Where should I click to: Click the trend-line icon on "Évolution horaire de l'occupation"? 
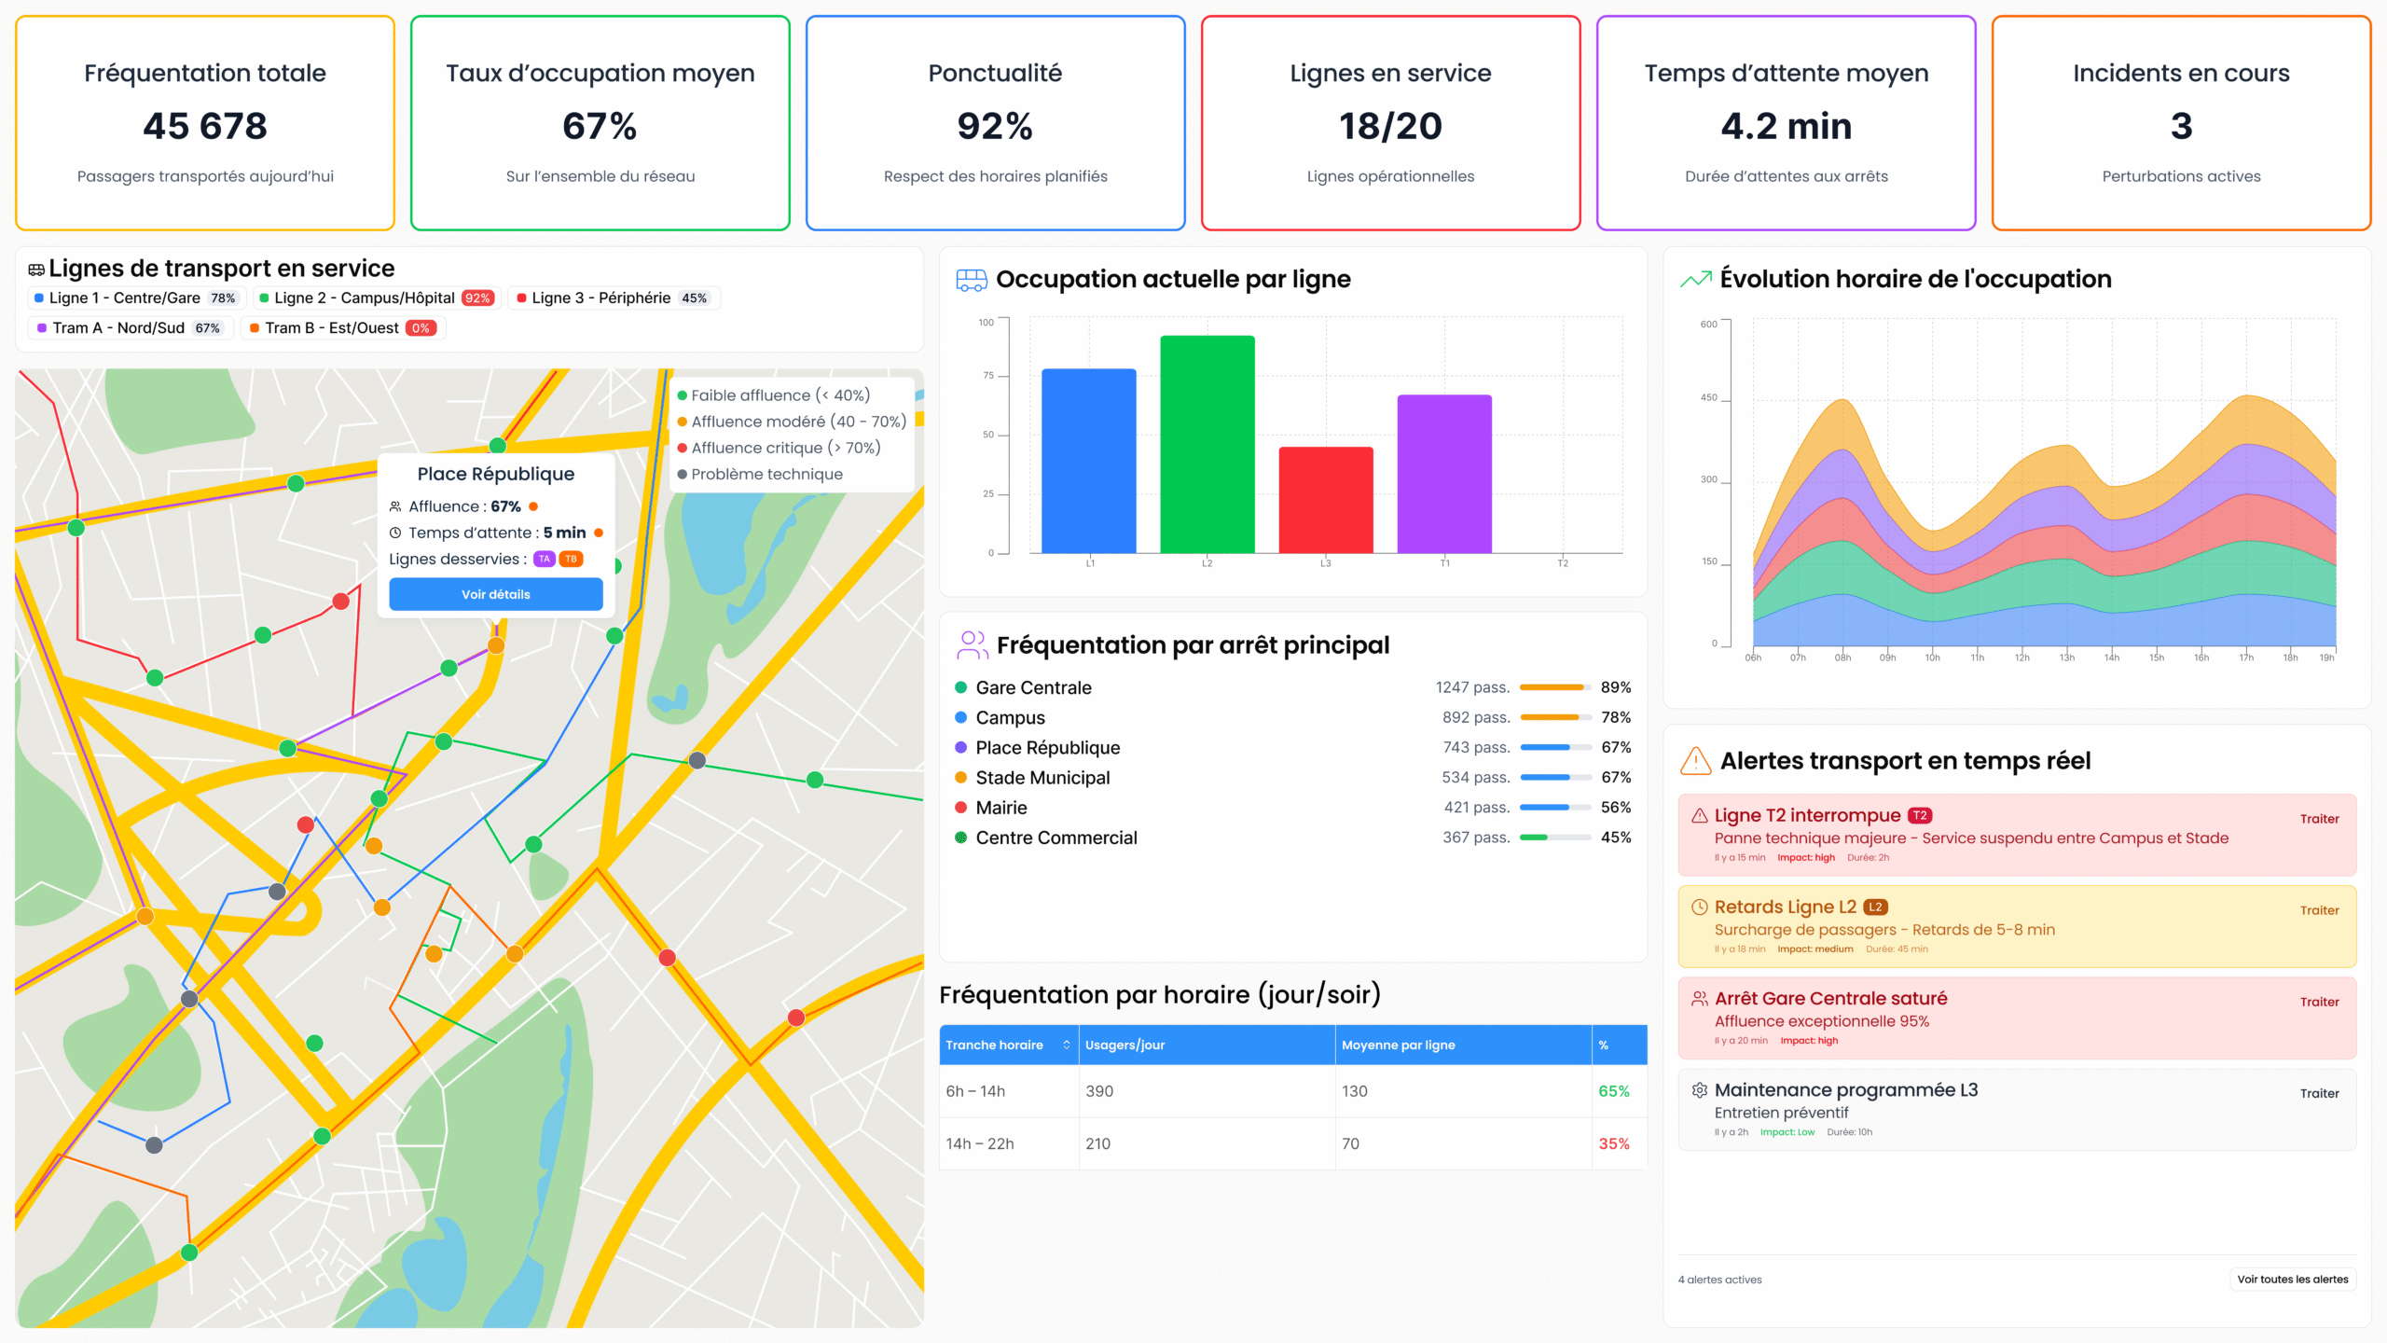(1694, 278)
